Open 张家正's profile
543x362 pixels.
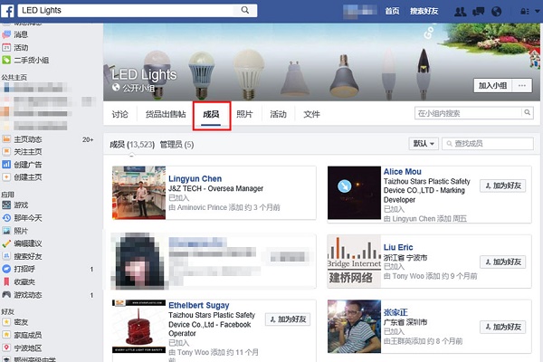(395, 312)
